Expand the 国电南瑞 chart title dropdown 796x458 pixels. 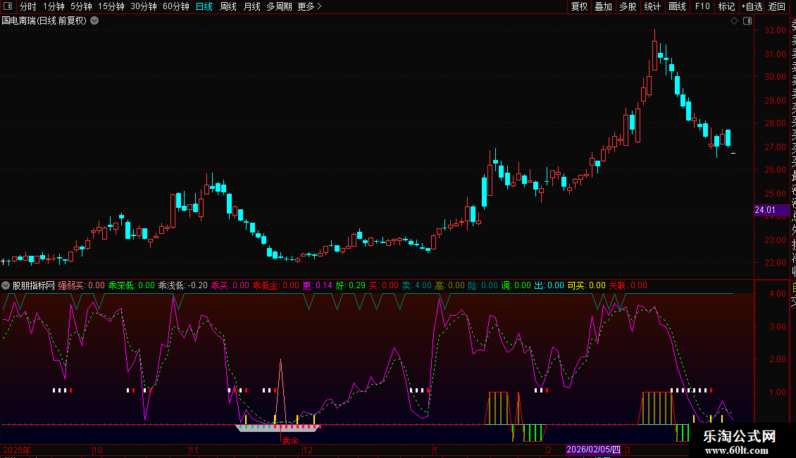(x=94, y=20)
